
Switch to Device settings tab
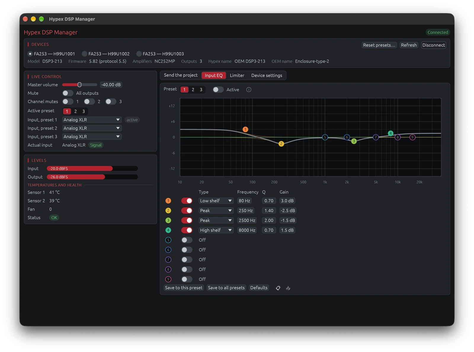pyautogui.click(x=267, y=76)
